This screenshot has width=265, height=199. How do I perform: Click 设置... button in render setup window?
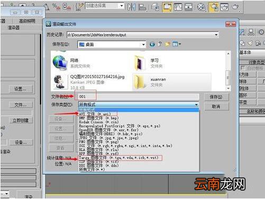pyautogui.click(x=21, y=89)
